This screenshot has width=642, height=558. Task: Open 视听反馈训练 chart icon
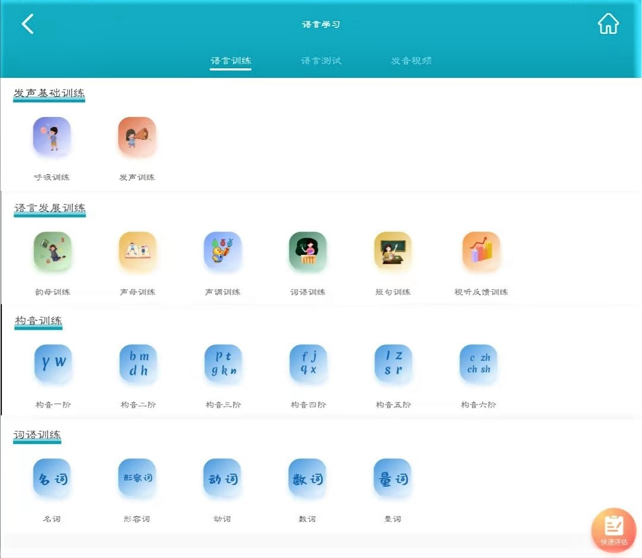click(x=481, y=251)
